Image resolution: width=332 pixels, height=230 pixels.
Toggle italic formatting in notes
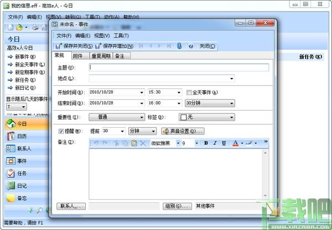tap(215, 143)
